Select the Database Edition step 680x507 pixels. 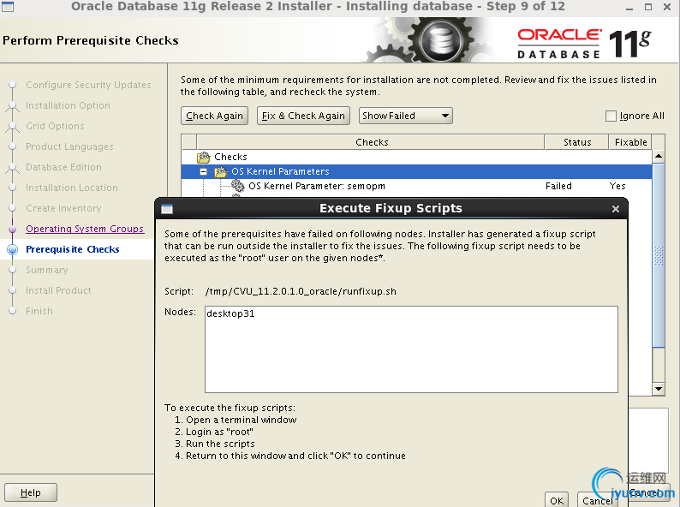(63, 167)
